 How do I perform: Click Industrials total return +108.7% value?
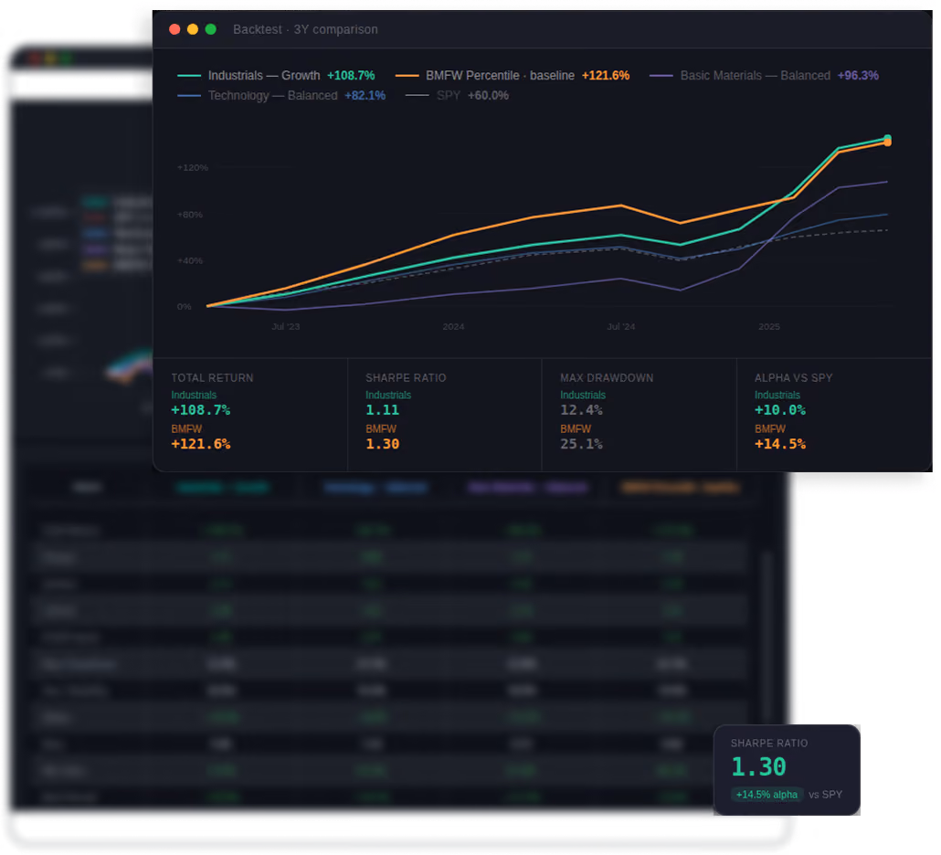click(x=200, y=410)
